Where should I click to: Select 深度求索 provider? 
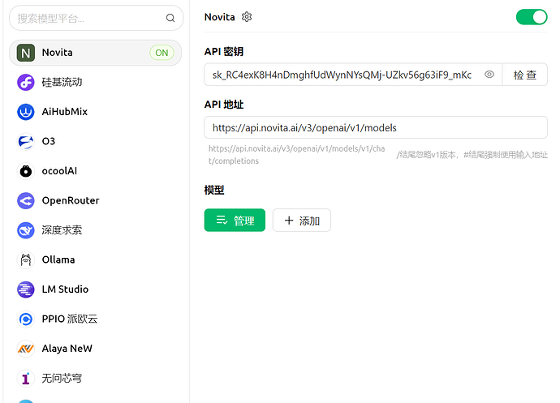(x=95, y=230)
